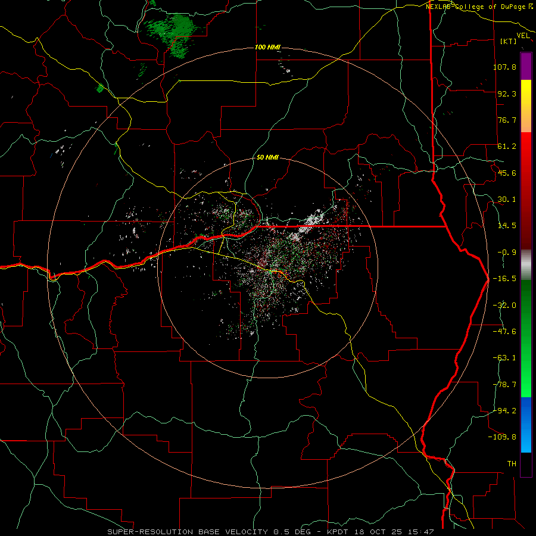Select the 76.7 velocity scale value

tap(507, 120)
